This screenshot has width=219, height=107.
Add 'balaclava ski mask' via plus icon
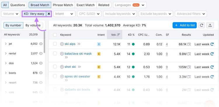point(62,54)
